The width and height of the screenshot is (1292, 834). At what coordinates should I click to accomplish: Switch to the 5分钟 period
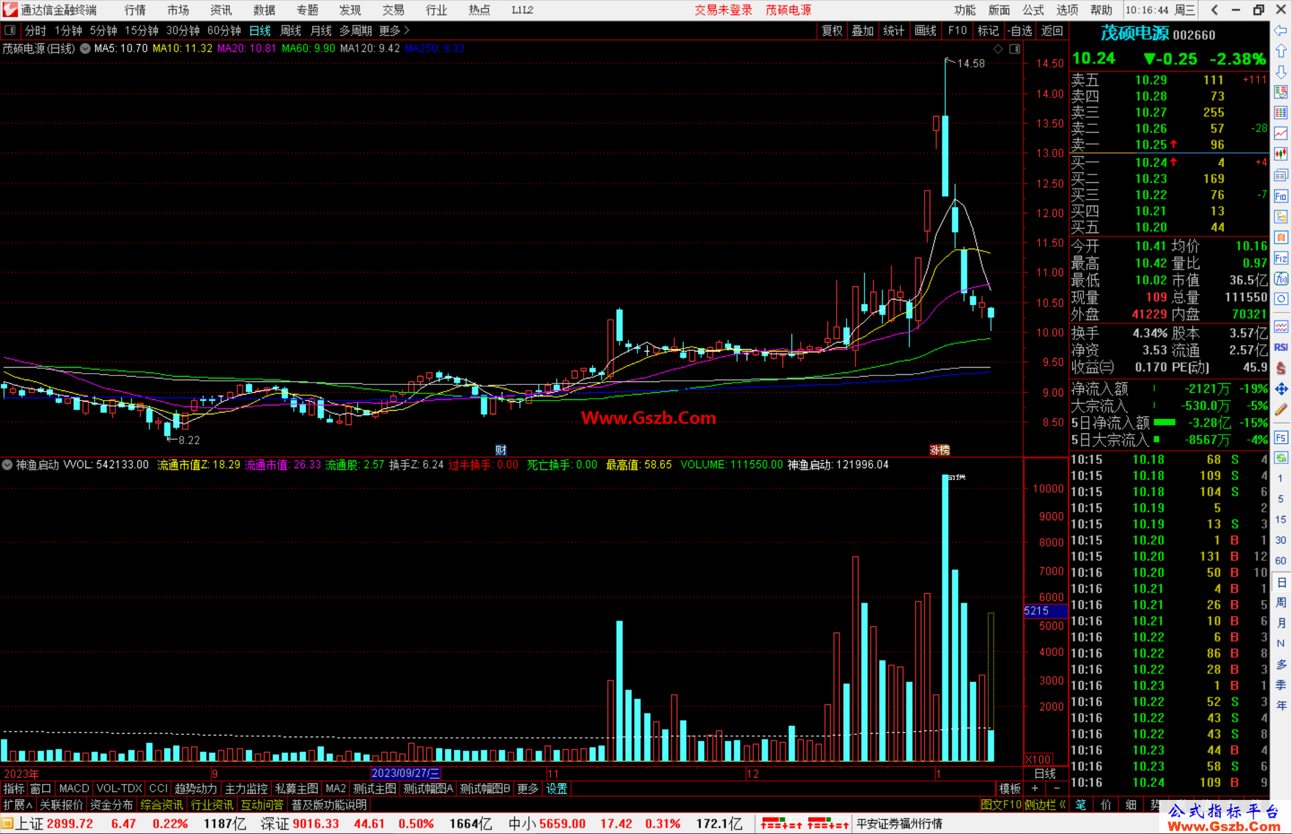point(103,30)
